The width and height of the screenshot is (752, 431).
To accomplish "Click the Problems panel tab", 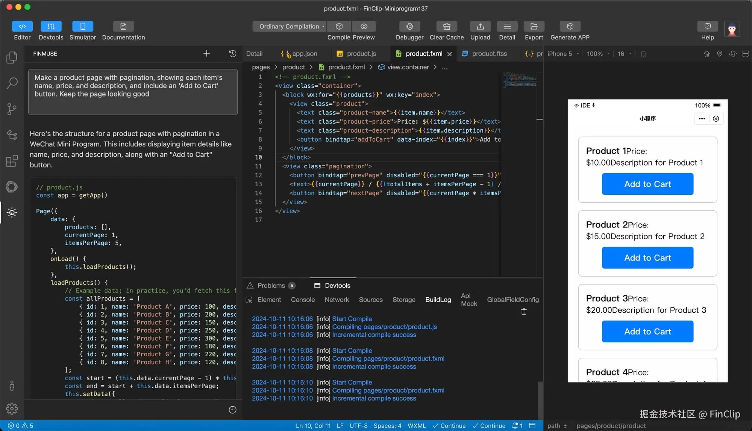I will [271, 286].
